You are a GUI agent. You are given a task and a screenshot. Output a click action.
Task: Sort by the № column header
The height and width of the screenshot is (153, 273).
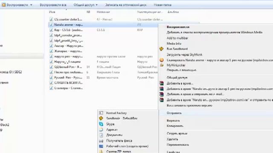88,12
